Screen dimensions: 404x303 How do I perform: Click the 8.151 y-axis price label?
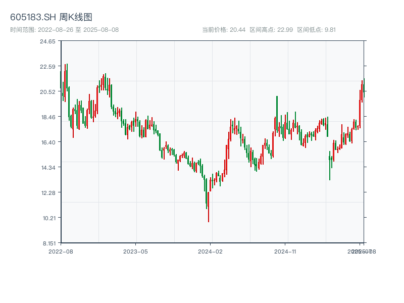pyautogui.click(x=47, y=243)
